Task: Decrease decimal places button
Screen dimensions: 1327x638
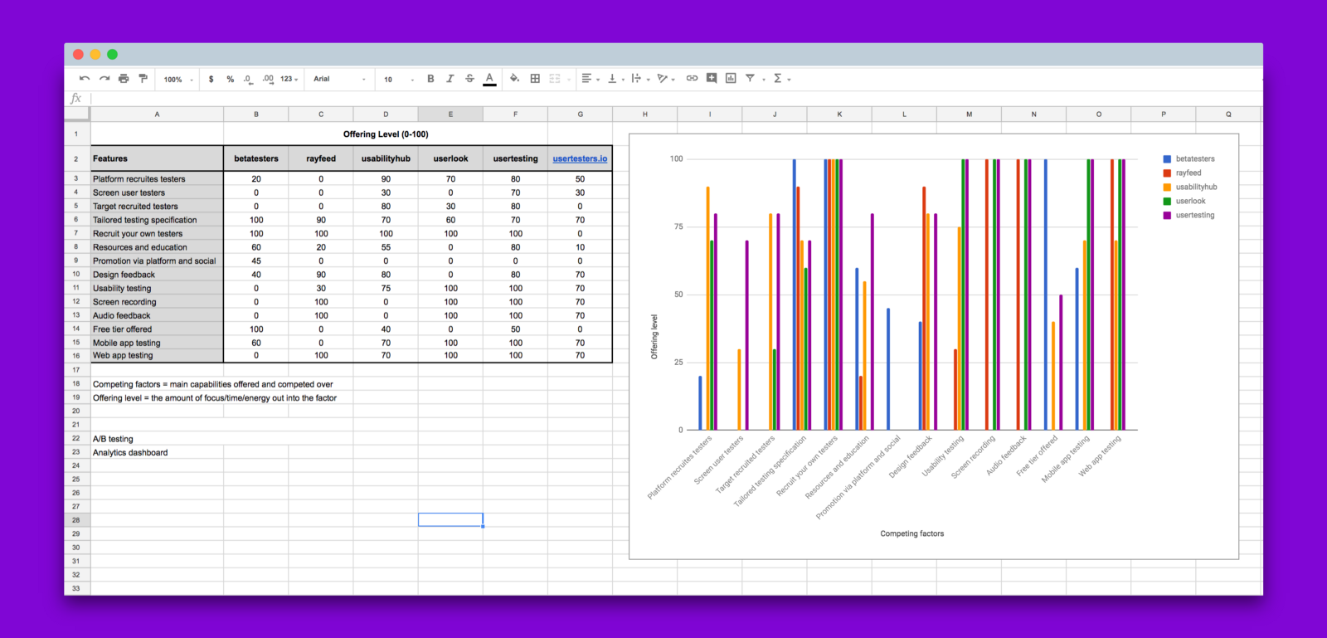Action: (x=248, y=79)
